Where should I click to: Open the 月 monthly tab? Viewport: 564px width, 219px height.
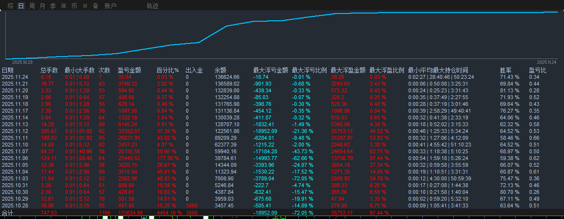(43, 6)
